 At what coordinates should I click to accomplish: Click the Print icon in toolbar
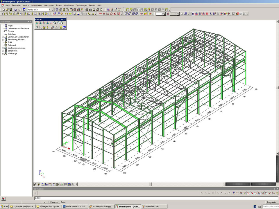point(87,10)
